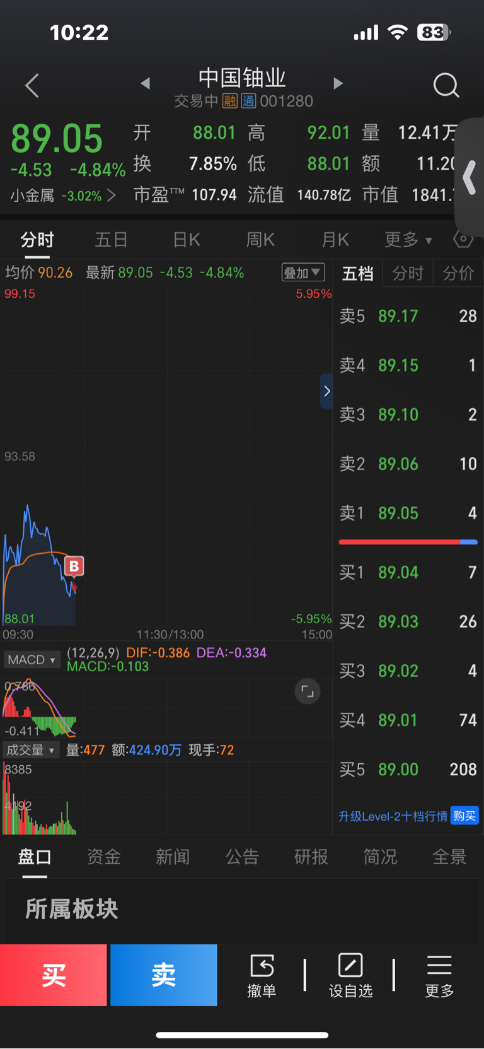Expand chart with fullscreen corner icon
The width and height of the screenshot is (484, 1049).
[x=308, y=692]
